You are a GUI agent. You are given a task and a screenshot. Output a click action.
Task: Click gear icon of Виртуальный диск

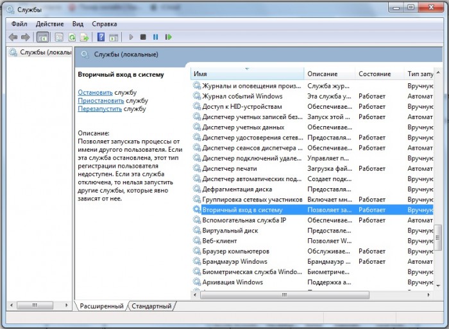(197, 230)
